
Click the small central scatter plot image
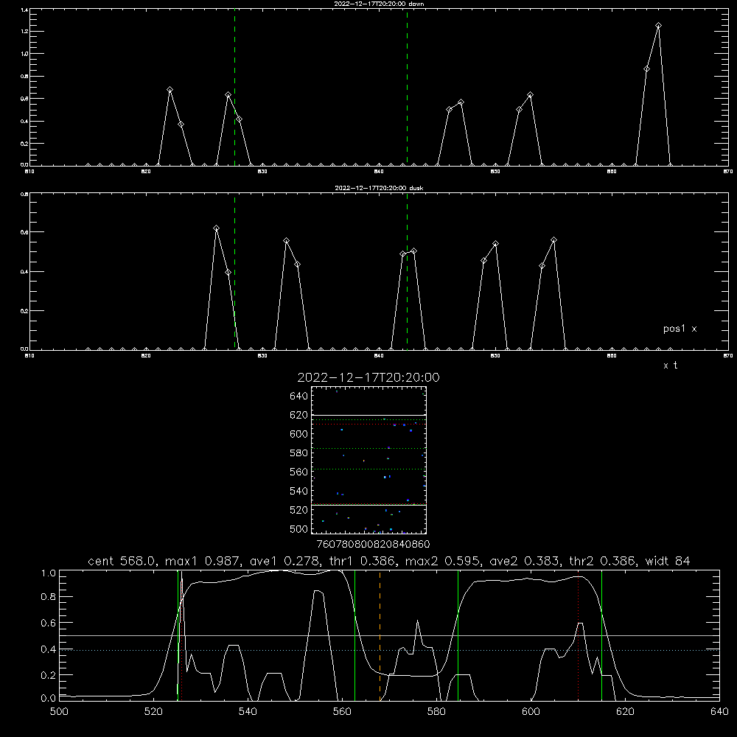(x=369, y=460)
